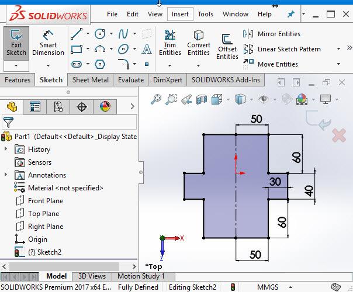
Task: Open the Motion Study 1 tab
Action: click(143, 276)
